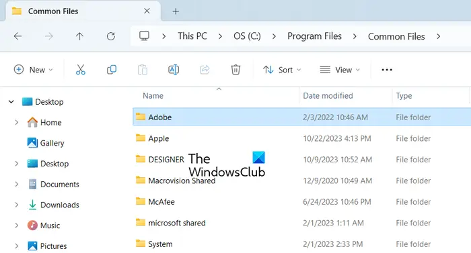Expand the nested Desktop tree node
This screenshot has width=471, height=253.
click(17, 164)
